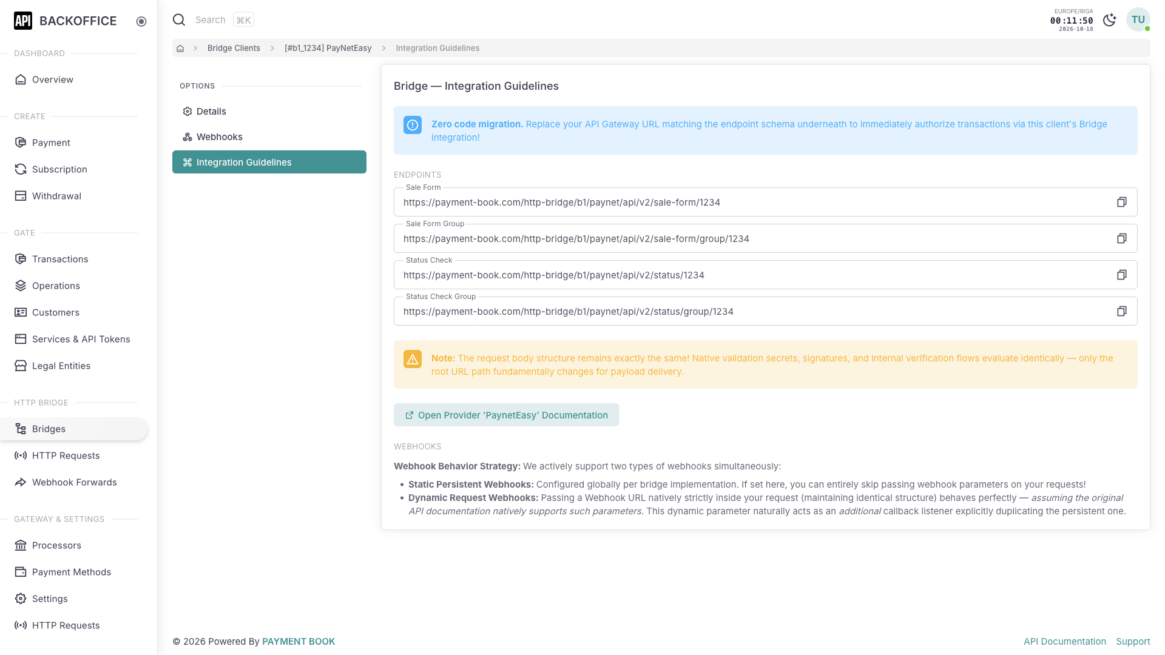Copy the Status Check Group endpoint URL
The width and height of the screenshot is (1165, 655).
coord(1121,311)
